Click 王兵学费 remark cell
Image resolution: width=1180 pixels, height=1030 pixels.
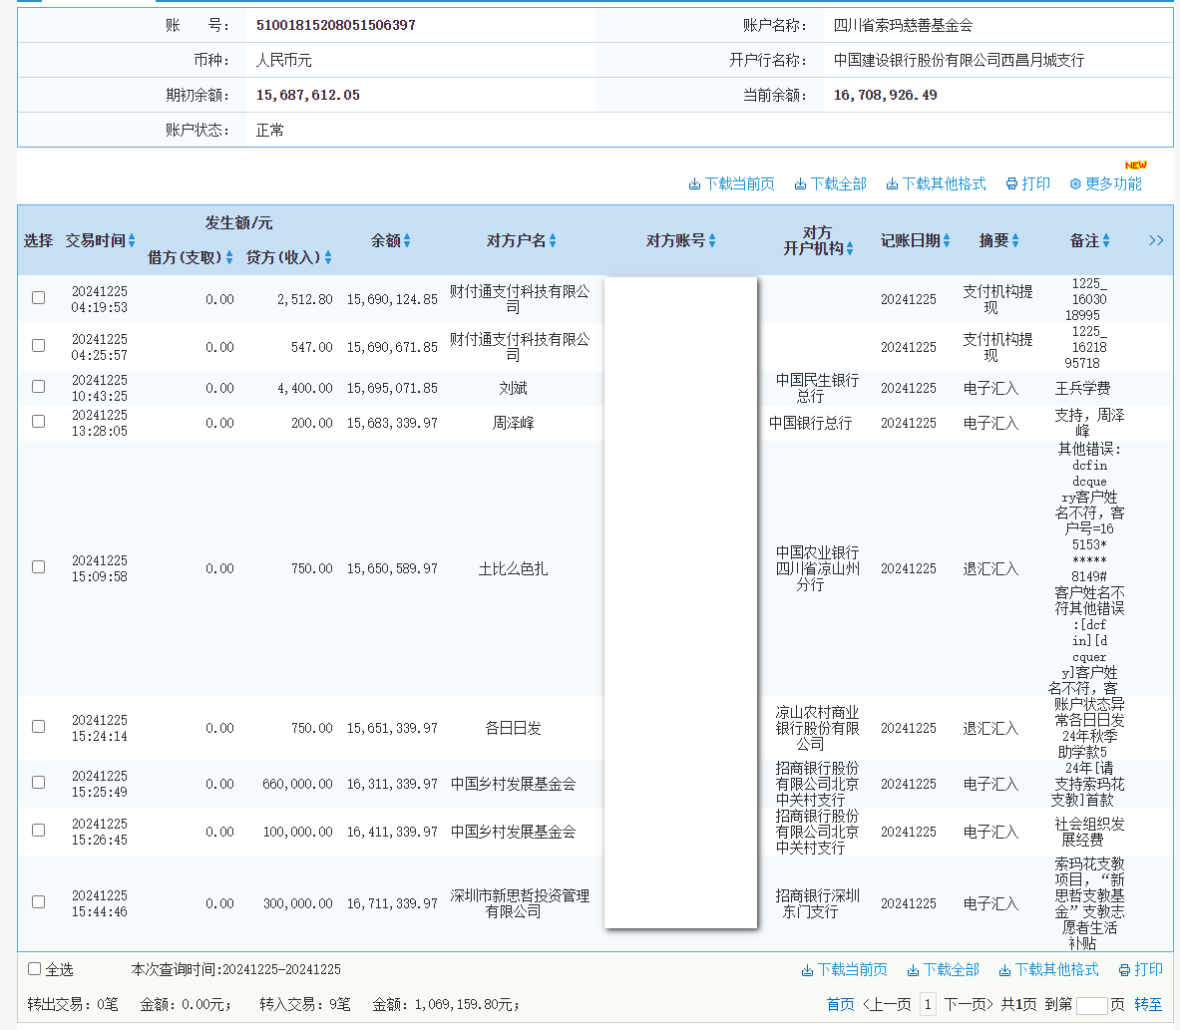pyautogui.click(x=1083, y=388)
